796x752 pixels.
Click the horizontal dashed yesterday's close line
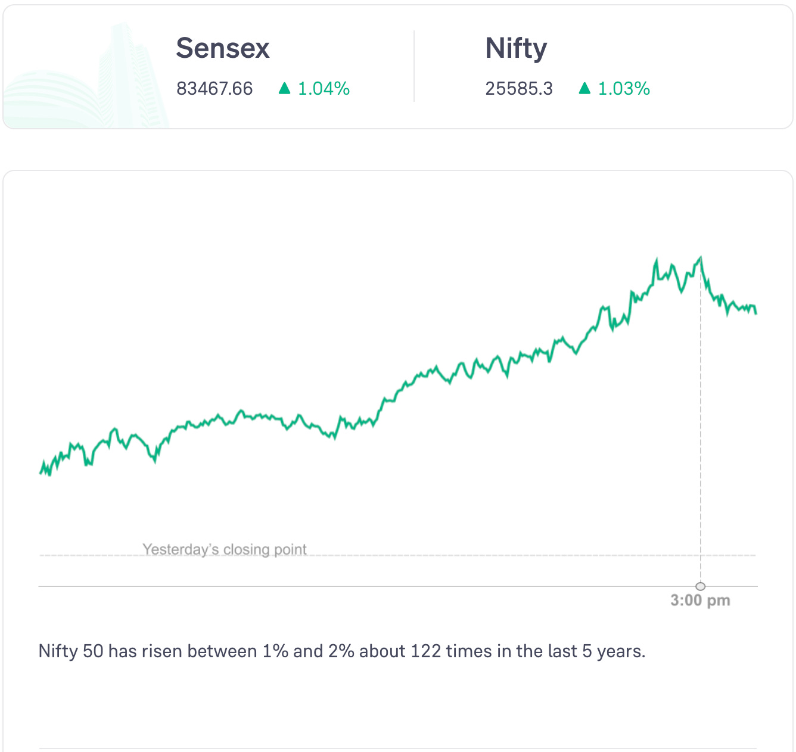click(x=477, y=555)
